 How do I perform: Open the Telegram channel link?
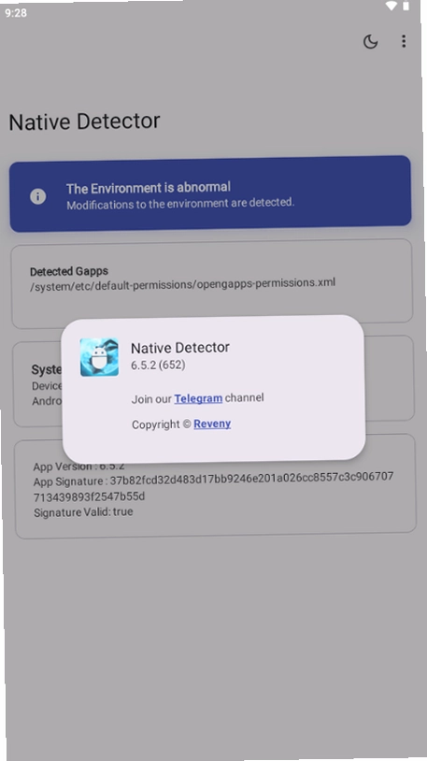coord(198,398)
